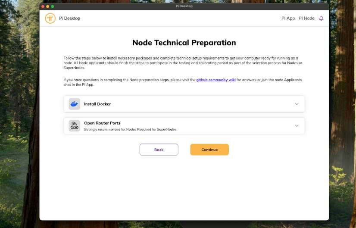This screenshot has width=356, height=228.
Task: Expand the Open Router Ports chevron
Action: (297, 126)
